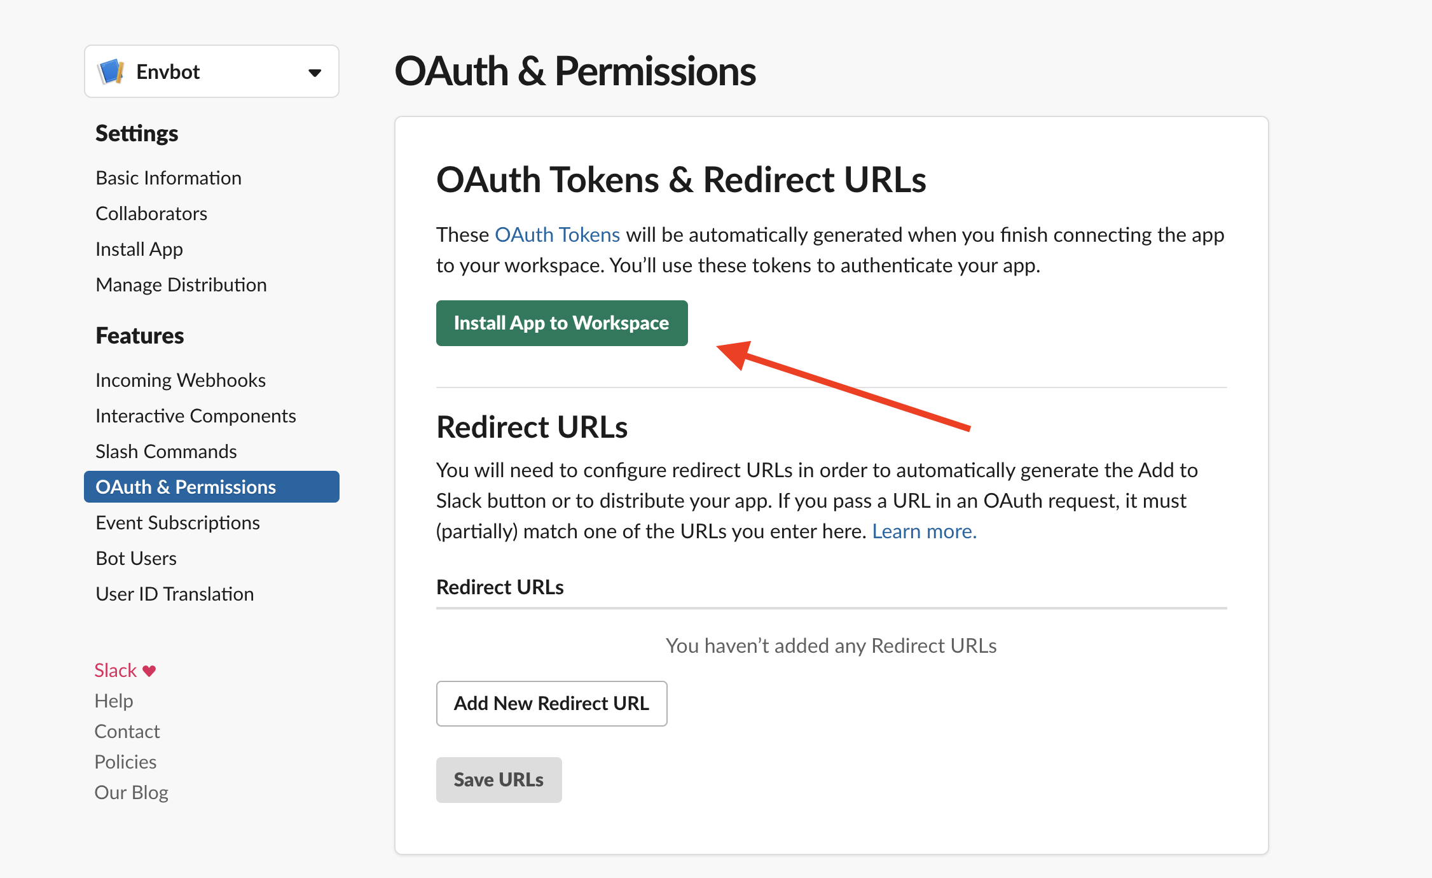Open the Slash Commands page

[166, 452]
